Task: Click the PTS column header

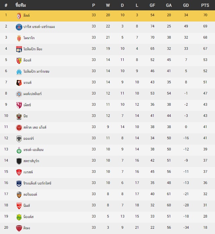Action: tap(205, 5)
